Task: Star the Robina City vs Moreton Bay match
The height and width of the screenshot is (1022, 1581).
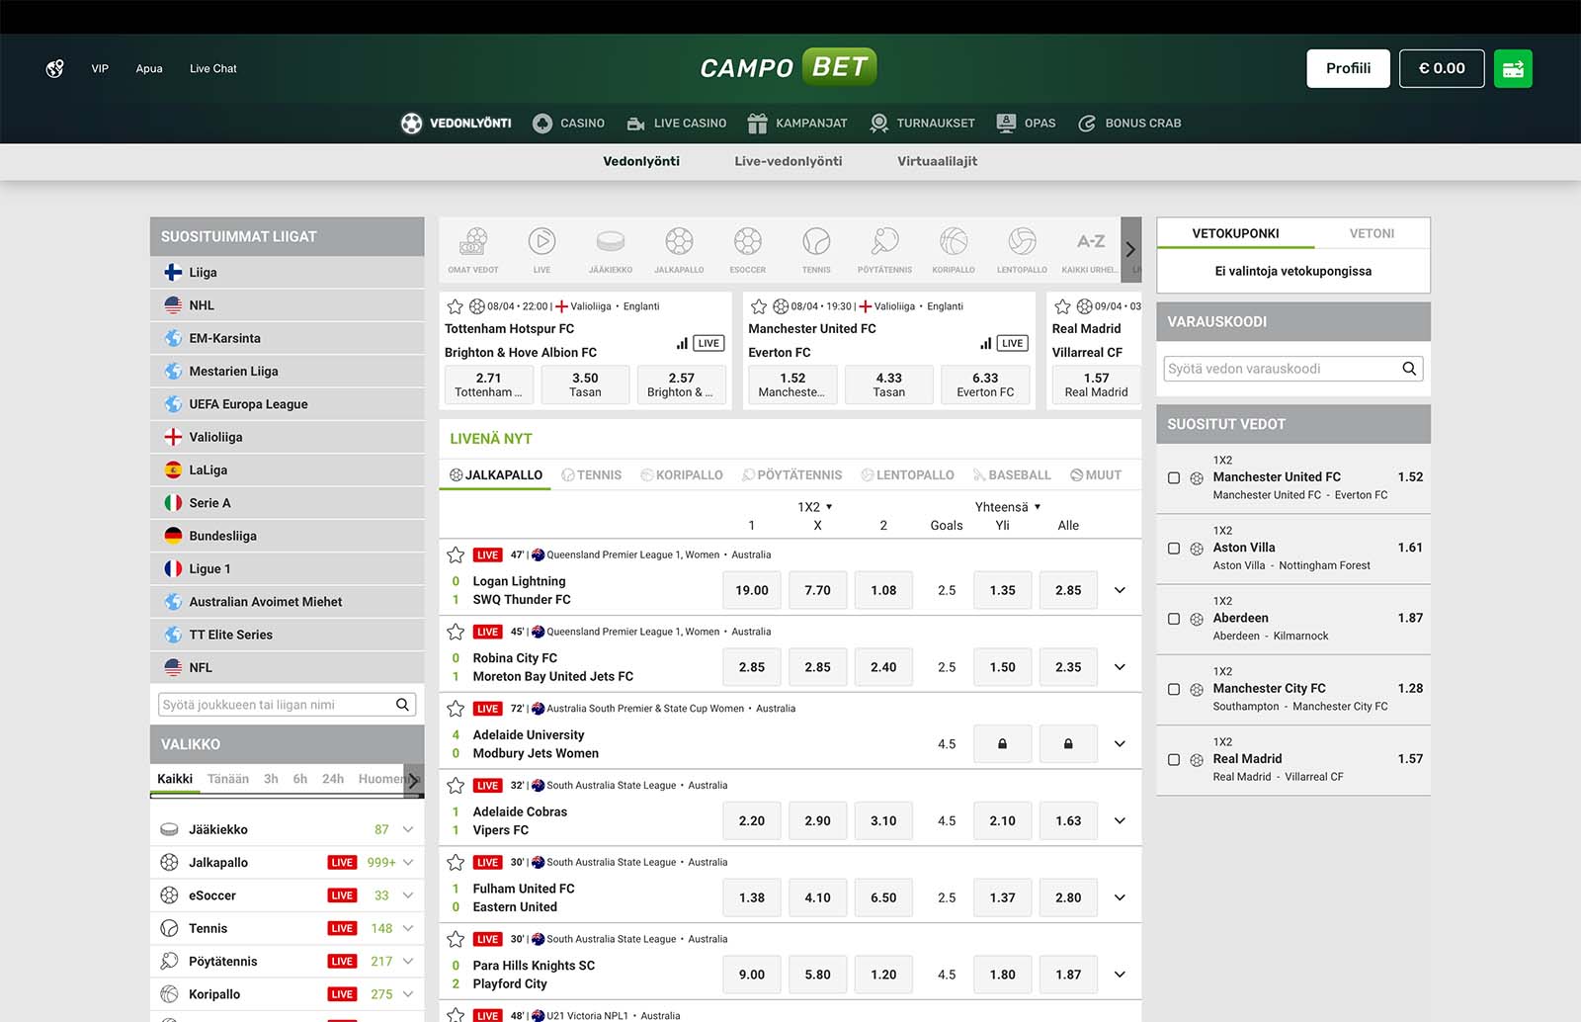Action: coord(456,632)
